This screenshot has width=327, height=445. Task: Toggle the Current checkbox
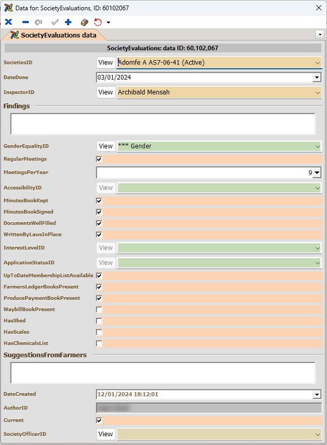[x=99, y=420]
